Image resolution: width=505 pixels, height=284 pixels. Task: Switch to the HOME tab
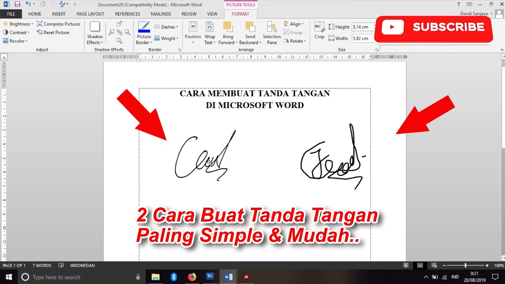(x=35, y=14)
